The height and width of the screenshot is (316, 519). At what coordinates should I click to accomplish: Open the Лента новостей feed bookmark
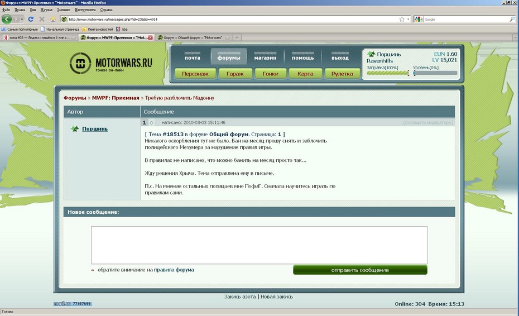pos(97,29)
